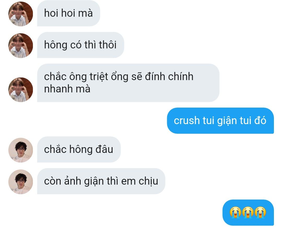Select the "hông có thì thôi" message bubble
Image resolution: width=282 pixels, height=232 pixels.
(x=81, y=45)
